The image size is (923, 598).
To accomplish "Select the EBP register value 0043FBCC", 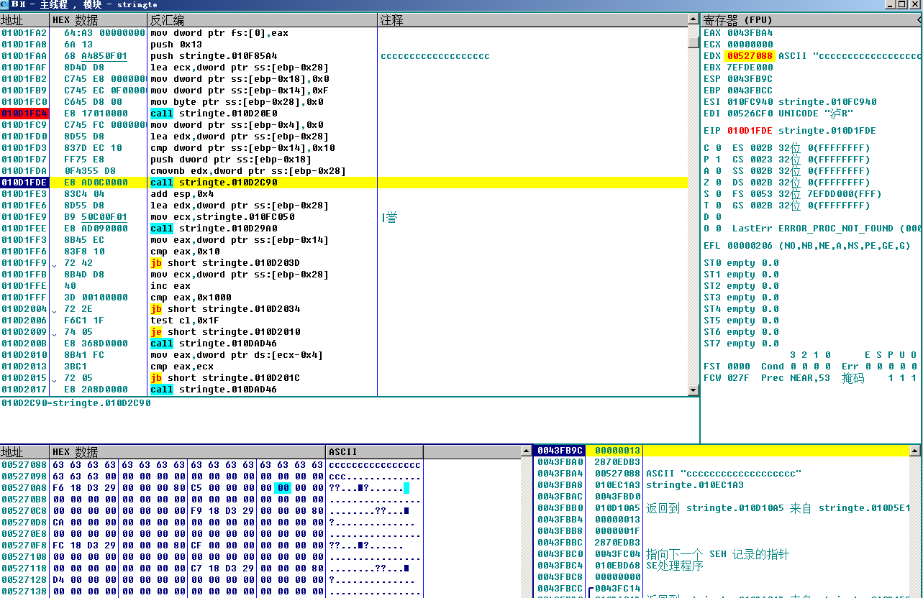I will [750, 91].
